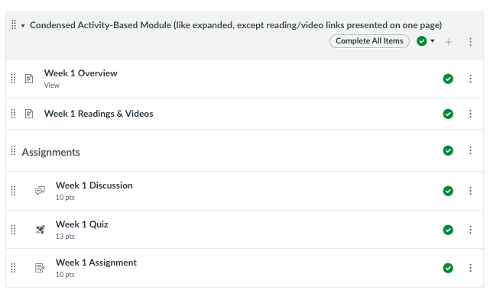
Task: Unpublish the Assignments text header
Action: (448, 150)
